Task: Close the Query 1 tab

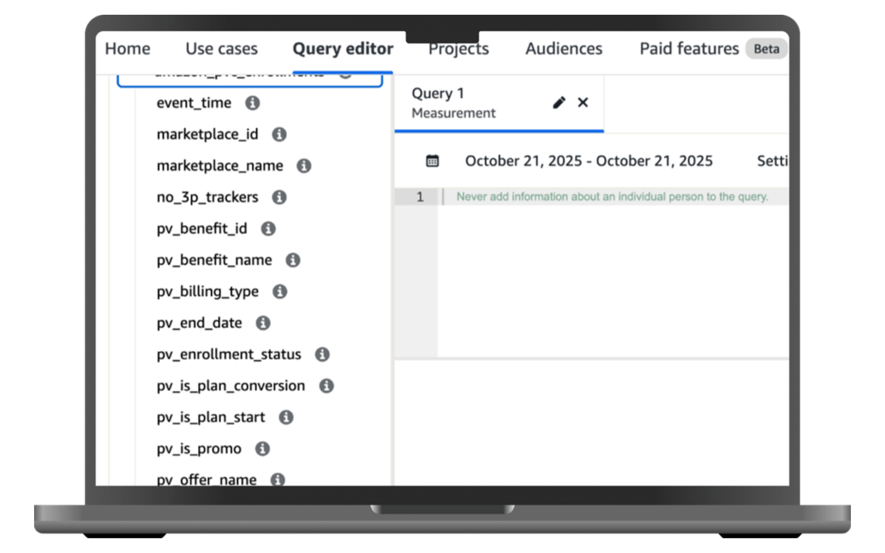Action: tap(583, 102)
